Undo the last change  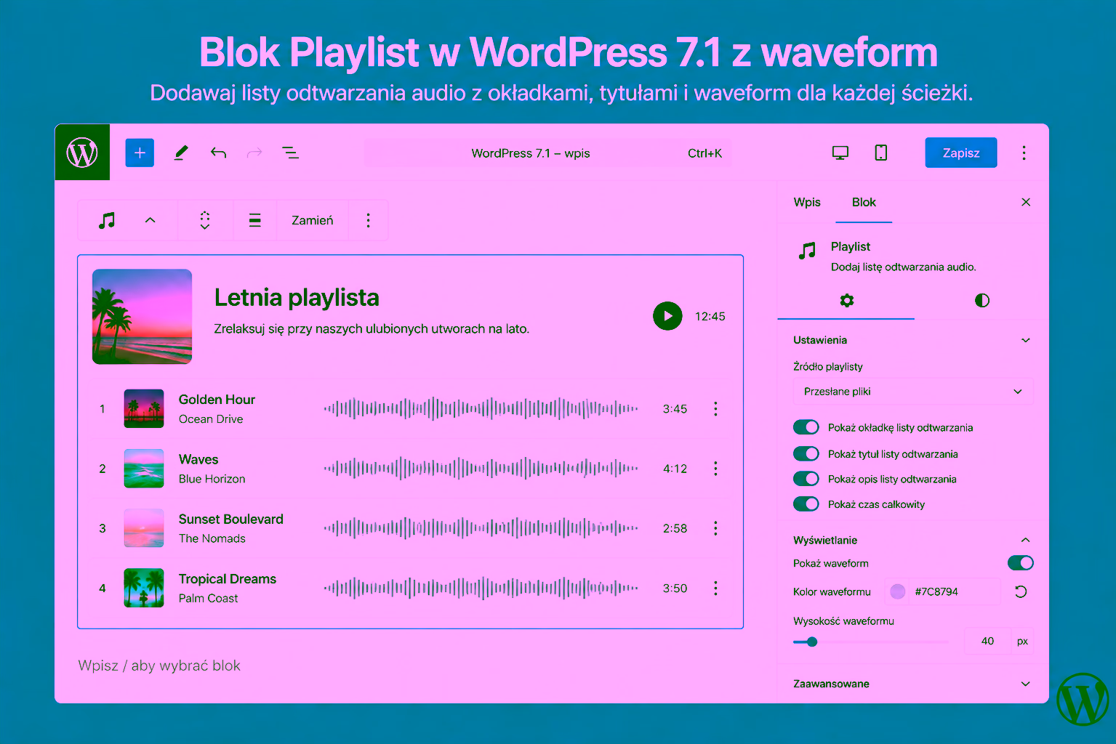(x=218, y=153)
